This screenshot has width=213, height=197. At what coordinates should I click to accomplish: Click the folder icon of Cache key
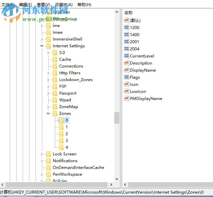click(55, 59)
